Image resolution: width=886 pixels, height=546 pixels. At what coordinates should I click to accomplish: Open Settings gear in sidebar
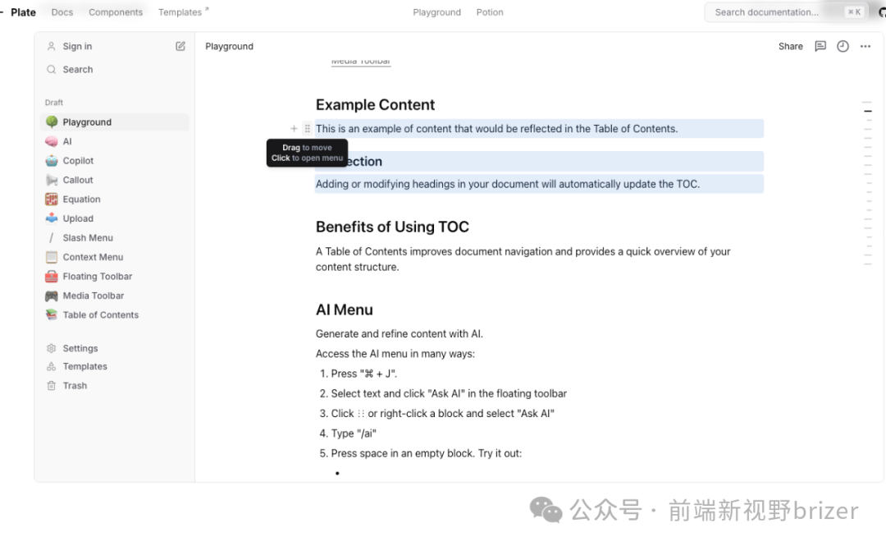click(52, 348)
